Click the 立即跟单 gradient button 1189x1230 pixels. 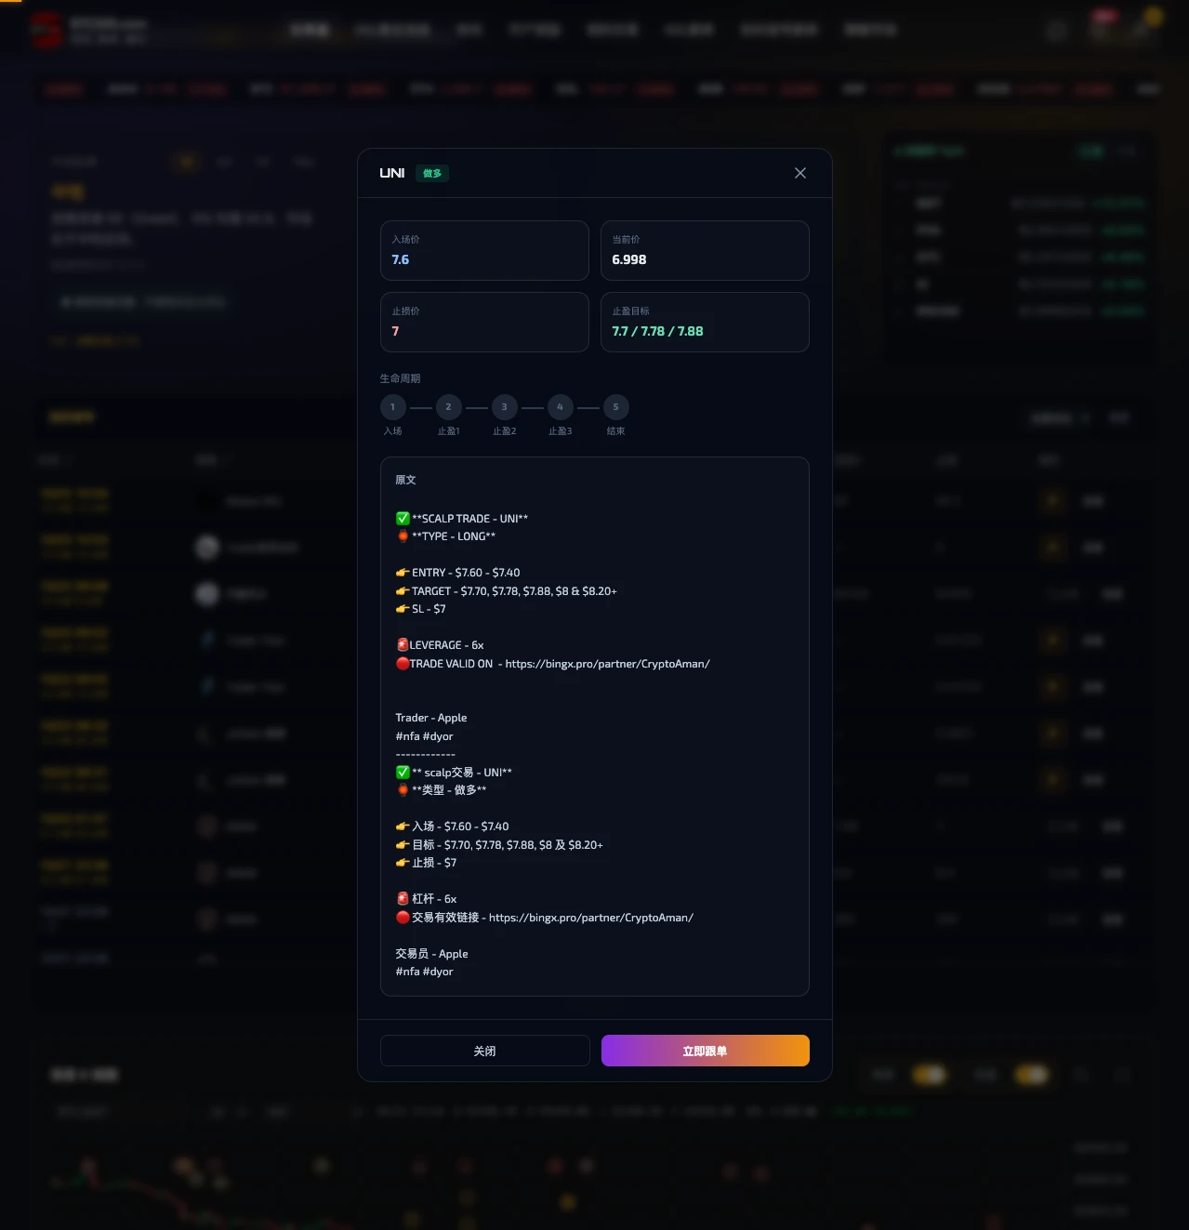click(706, 1051)
